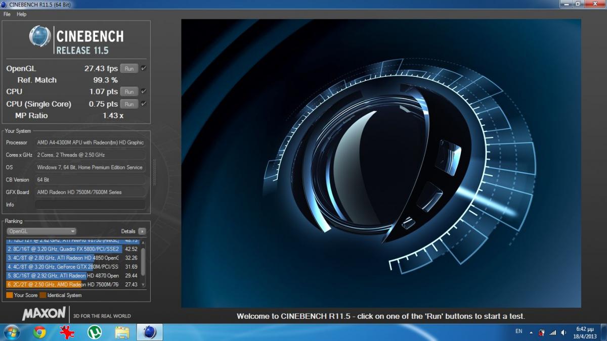Click the Cores x GHz field value
This screenshot has width=607, height=341.
click(90, 155)
